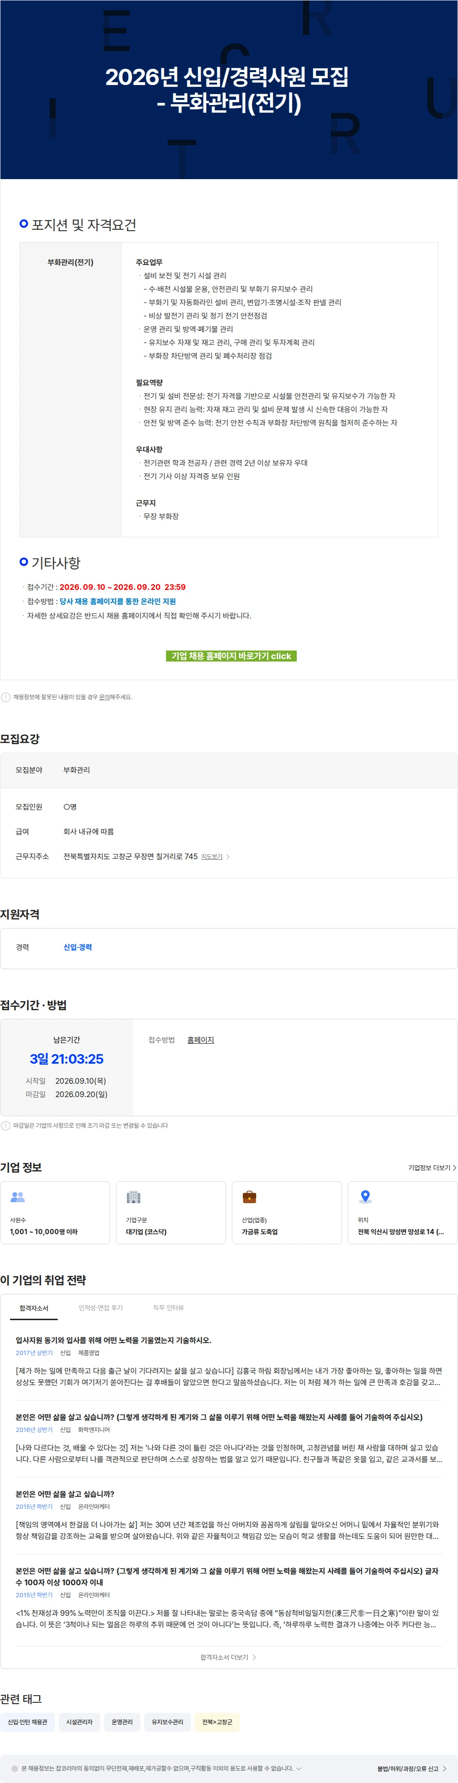Viewport: 458px width, 1783px height.
Task: Select the 시설관리자 tag
Action: coord(80,1722)
